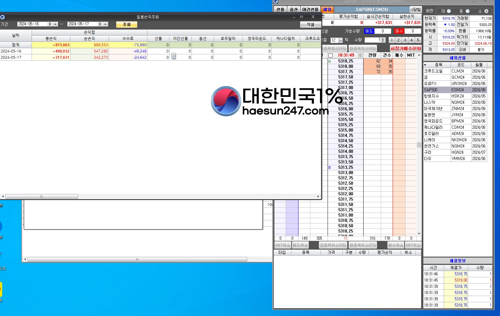Switch to the 선물 tab
The width and height of the screenshot is (500, 316).
coord(280,9)
